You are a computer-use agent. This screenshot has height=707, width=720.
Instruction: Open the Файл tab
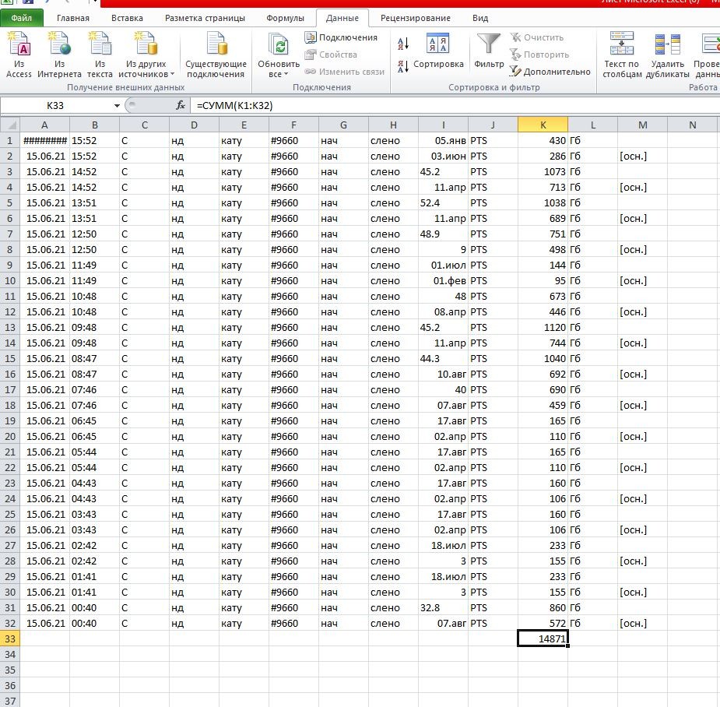tap(22, 19)
